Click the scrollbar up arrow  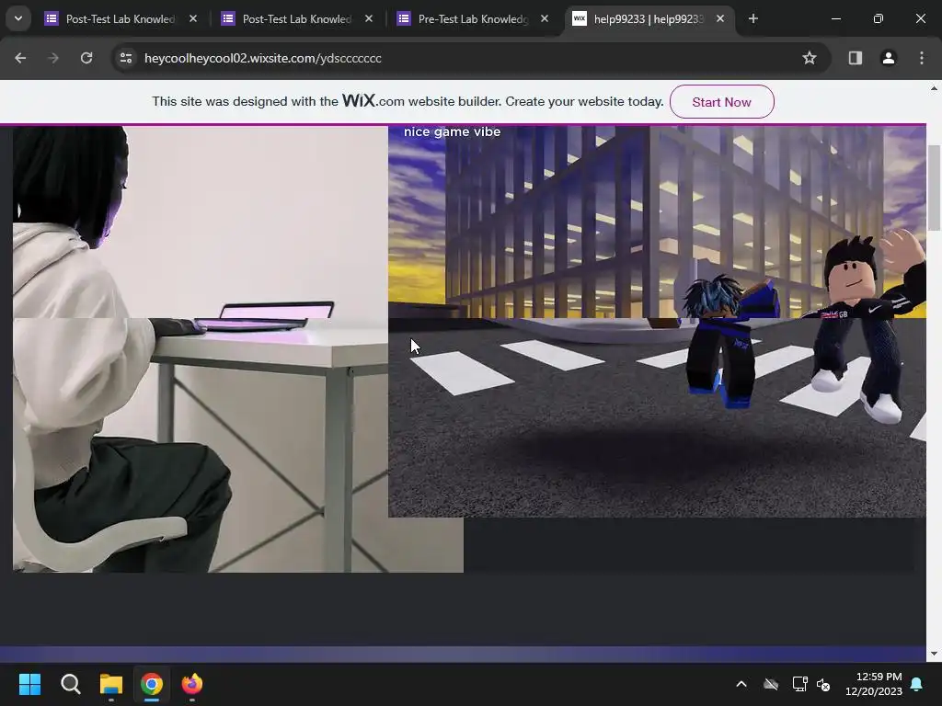(934, 88)
